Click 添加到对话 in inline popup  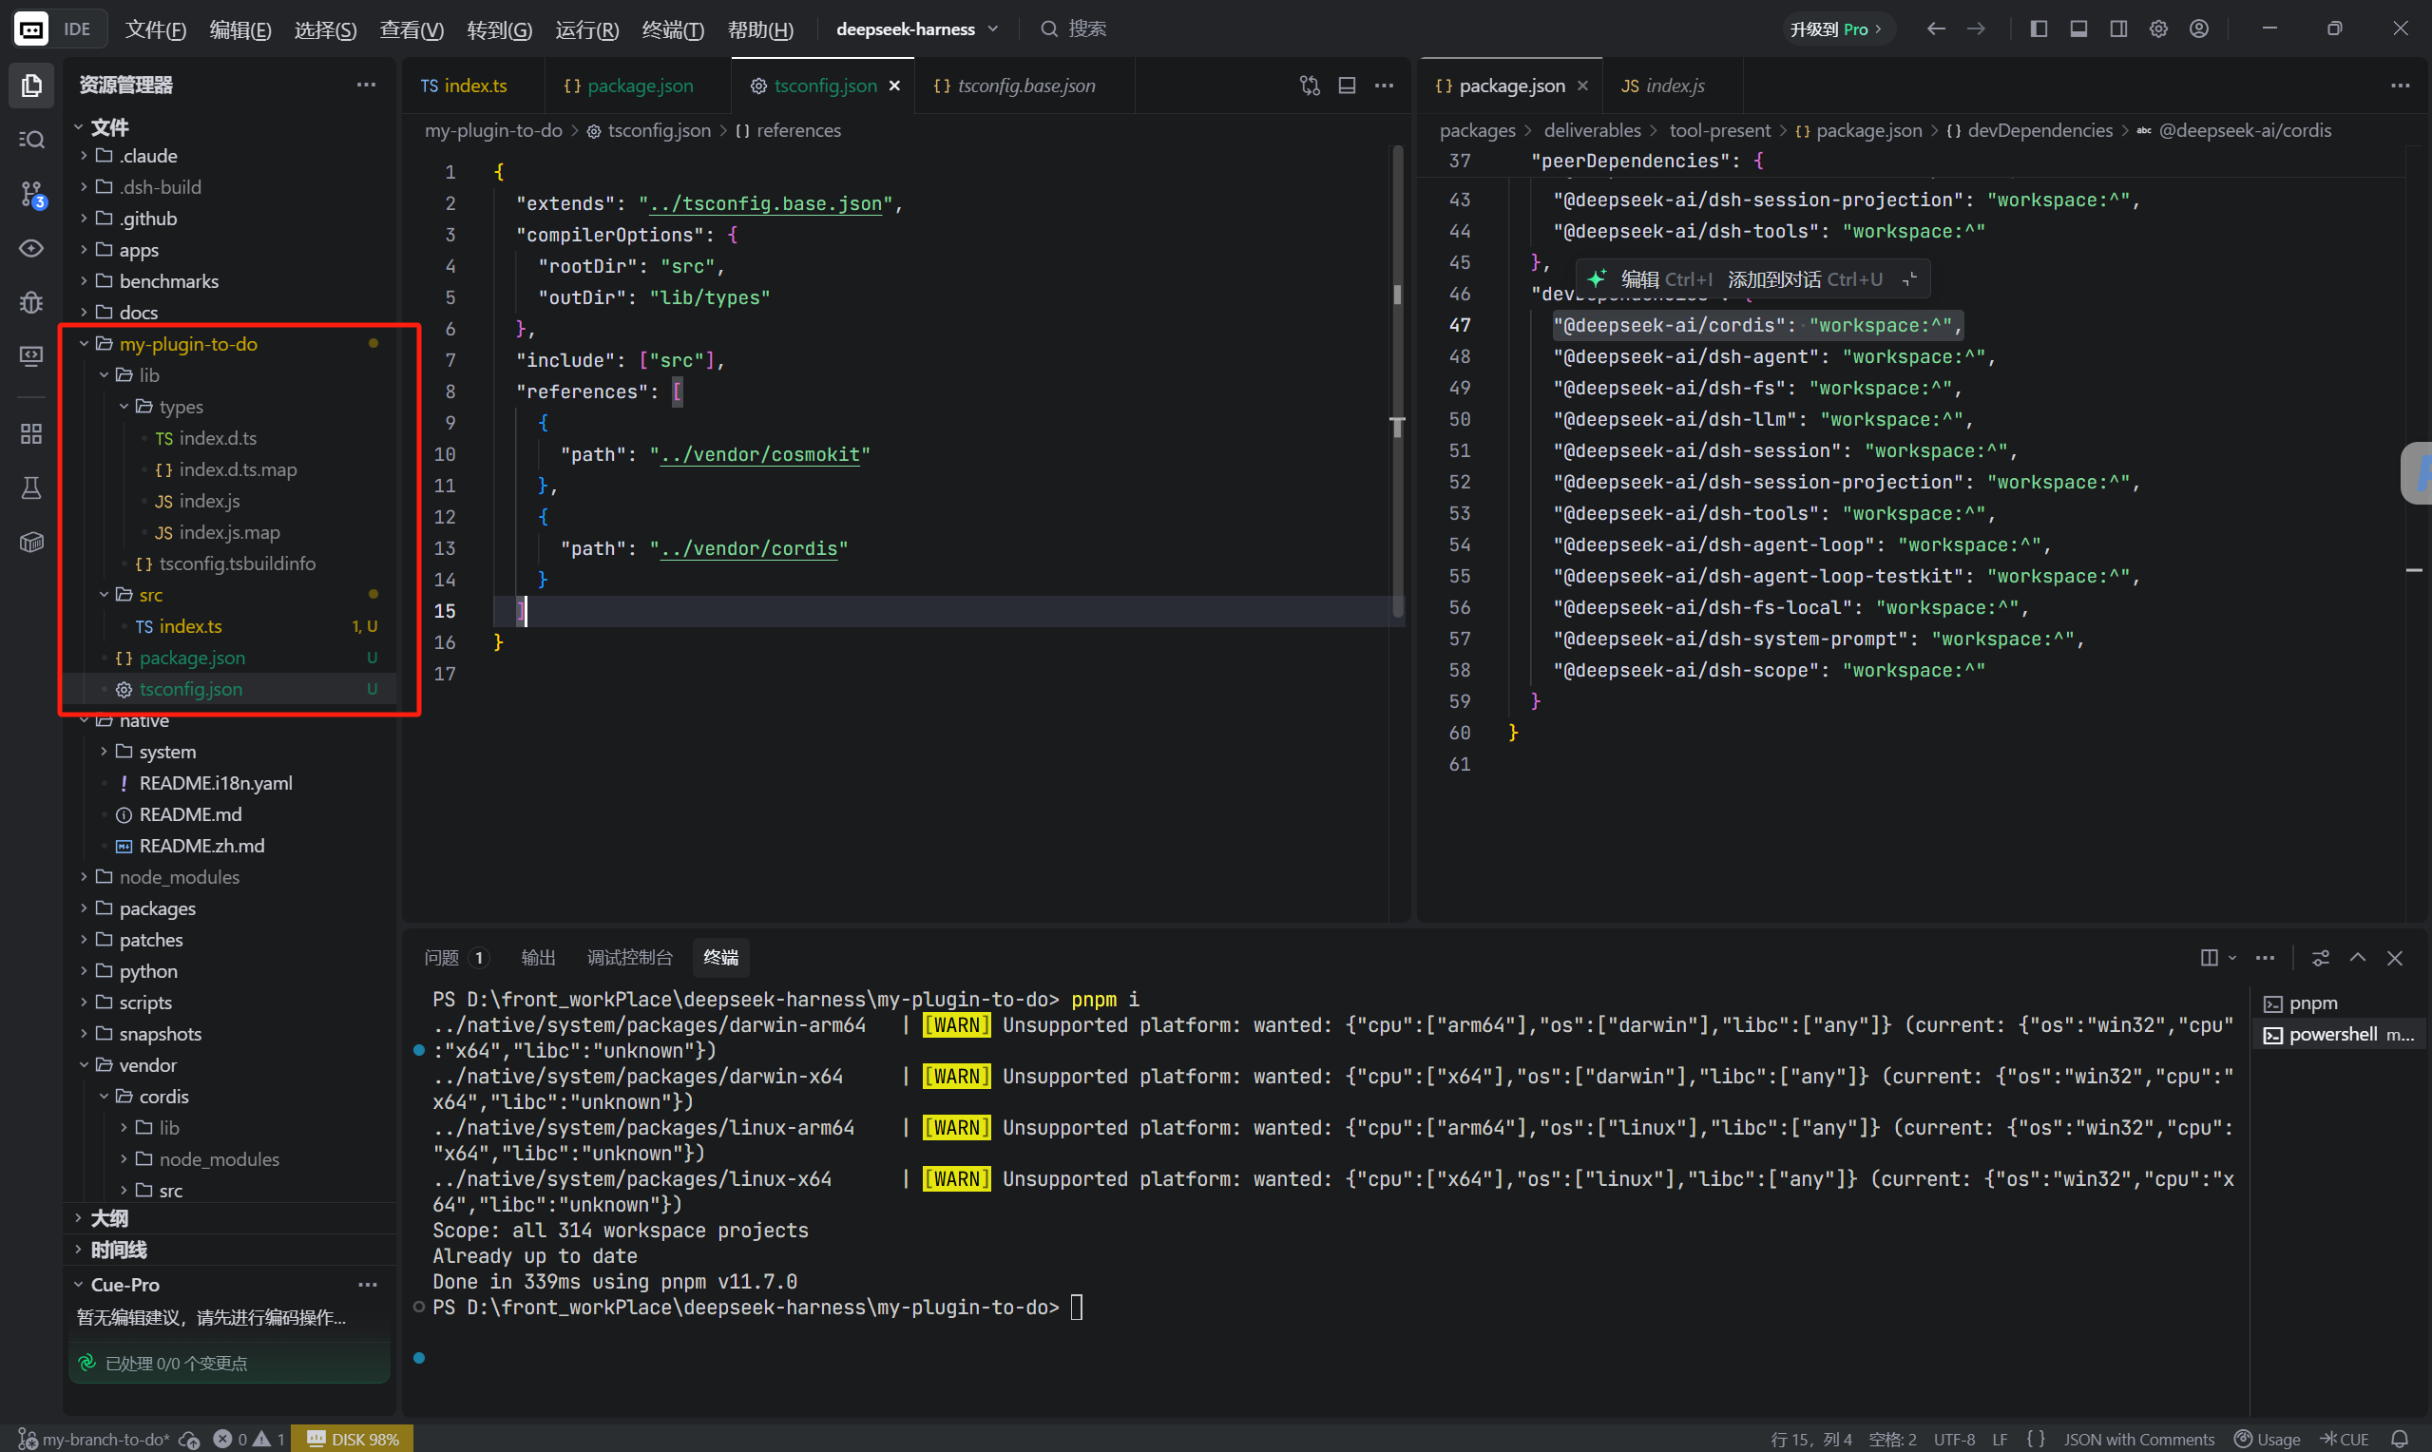click(1805, 279)
